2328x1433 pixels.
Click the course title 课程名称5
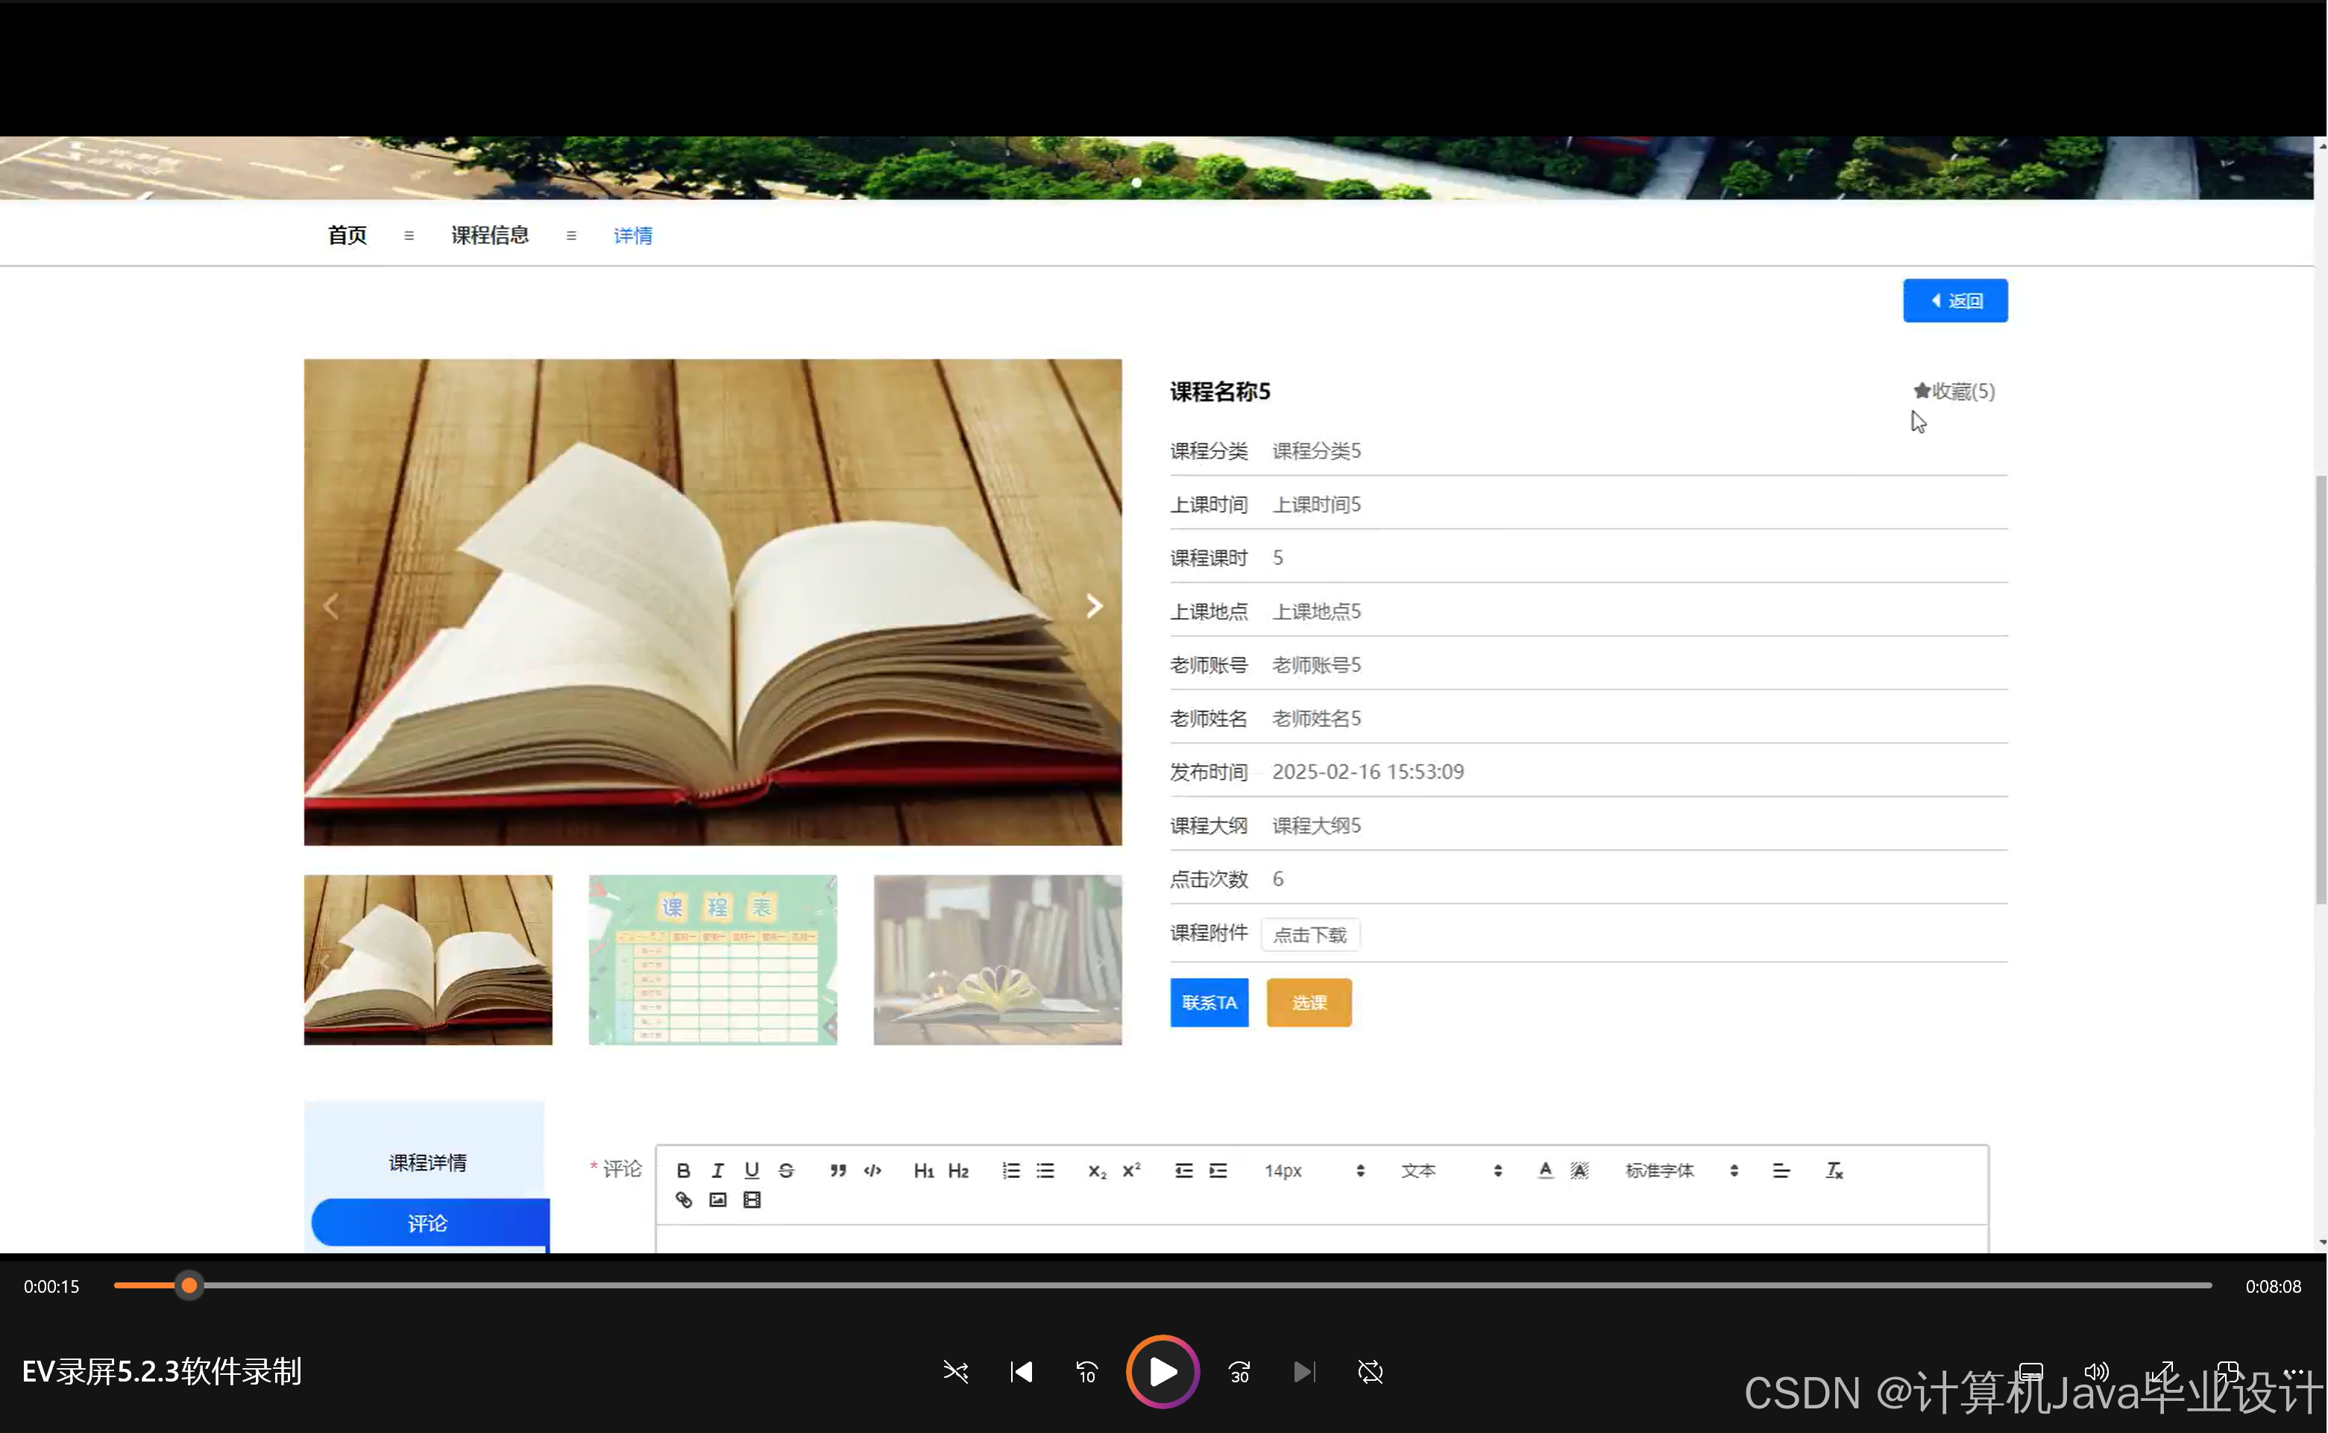[1220, 391]
